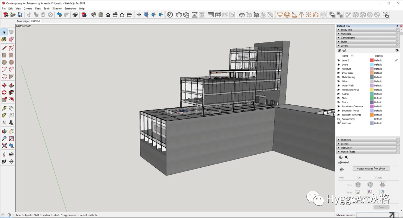
Task: Select the Rectangle tool
Action: (4, 55)
